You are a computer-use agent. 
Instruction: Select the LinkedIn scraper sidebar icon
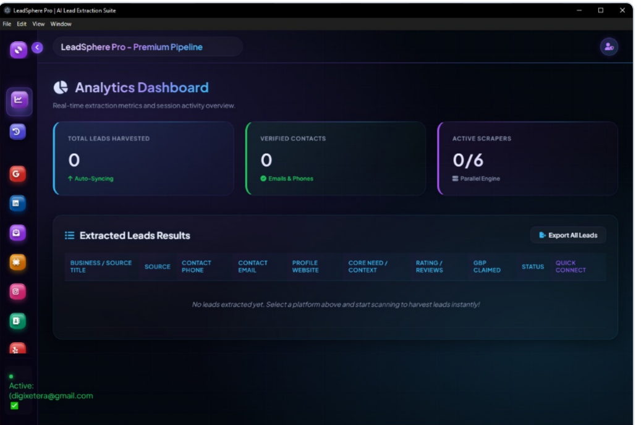pos(17,203)
